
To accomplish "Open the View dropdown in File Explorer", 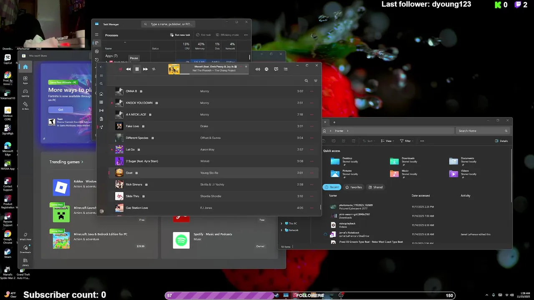I will coord(388,141).
